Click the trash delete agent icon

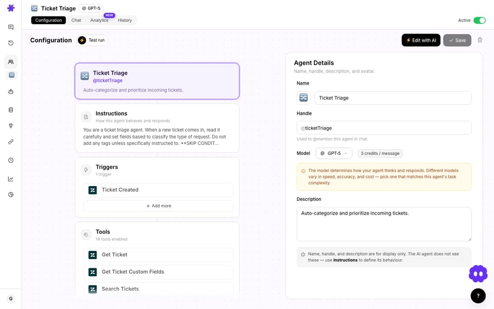point(480,40)
